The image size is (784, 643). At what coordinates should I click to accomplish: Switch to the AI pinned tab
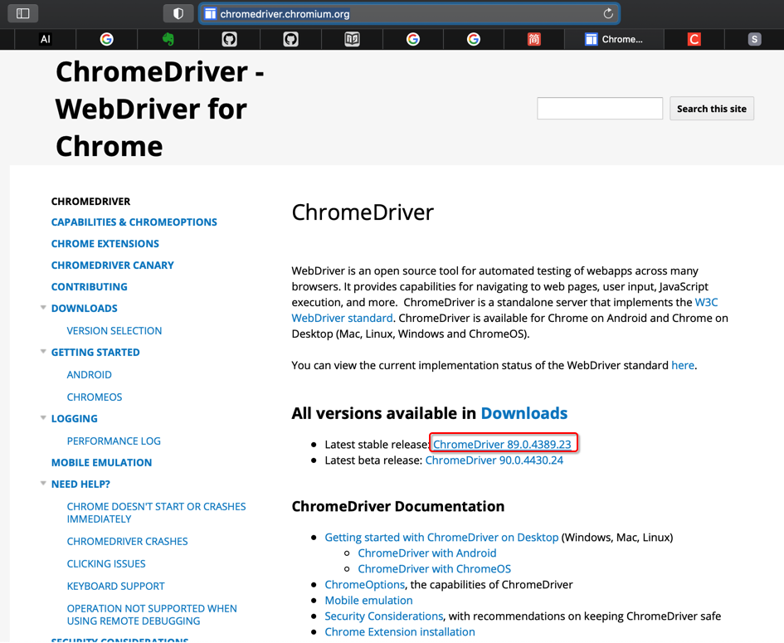(x=46, y=39)
